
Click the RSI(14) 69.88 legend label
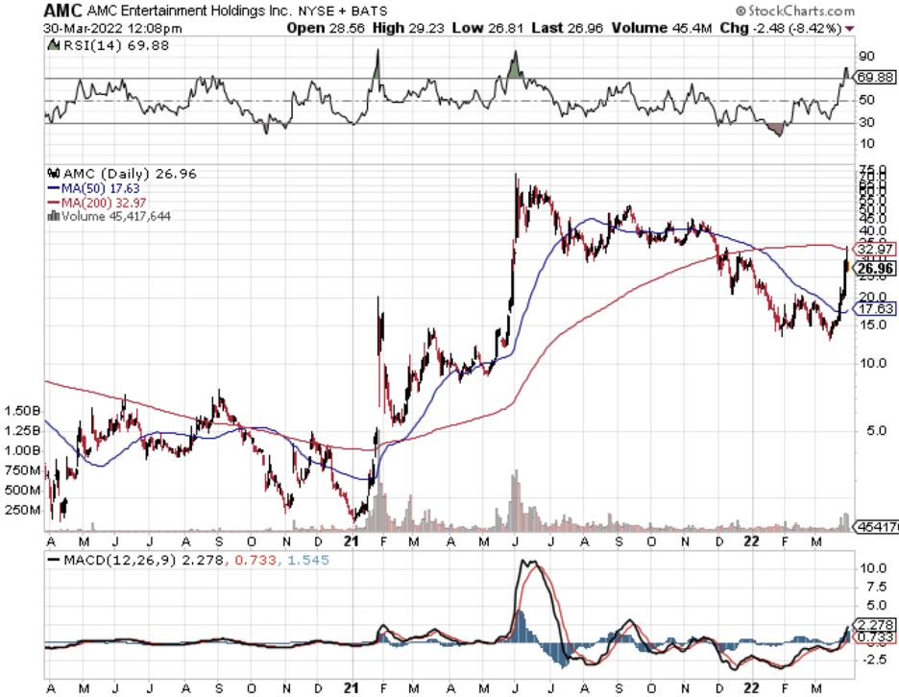(x=116, y=45)
